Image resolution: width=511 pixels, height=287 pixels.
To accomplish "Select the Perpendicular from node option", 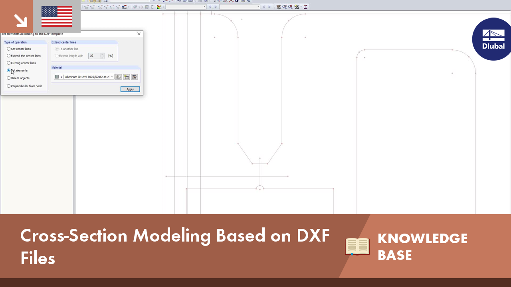I will coord(8,86).
